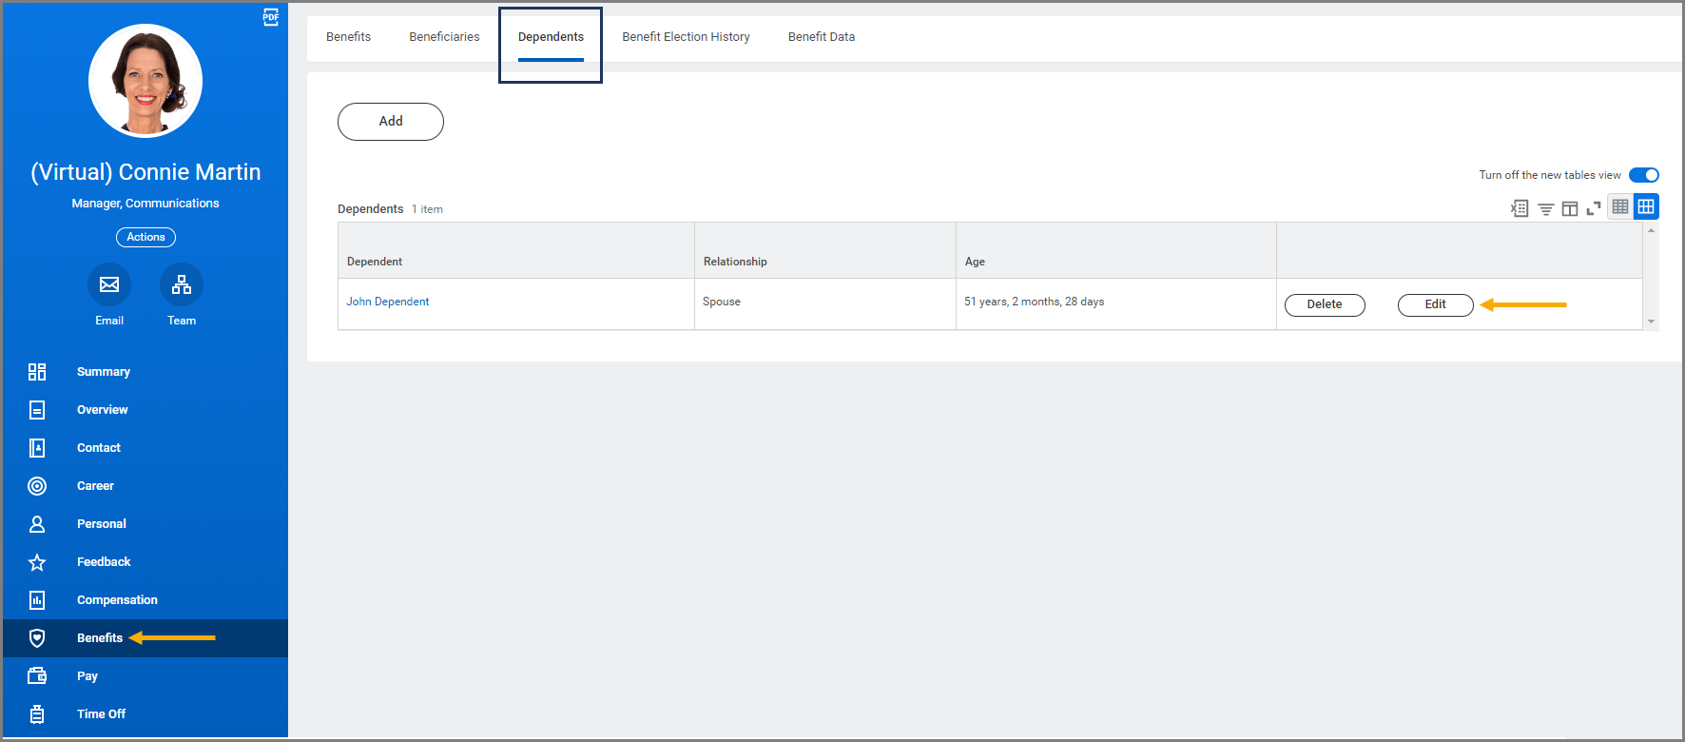Switch to the Beneficiaries tab
1685x742 pixels.
point(444,37)
